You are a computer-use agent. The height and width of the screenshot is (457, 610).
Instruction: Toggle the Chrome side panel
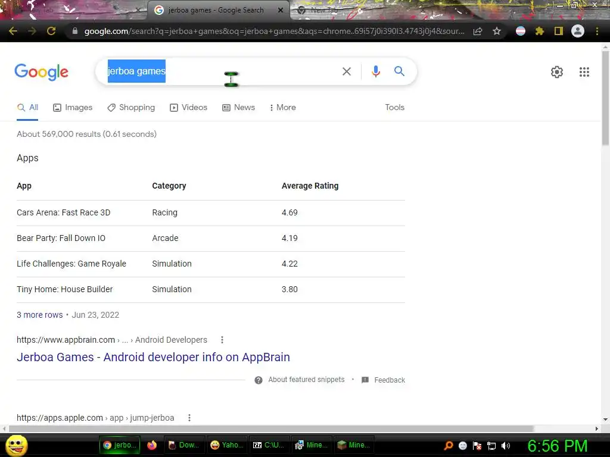click(559, 31)
